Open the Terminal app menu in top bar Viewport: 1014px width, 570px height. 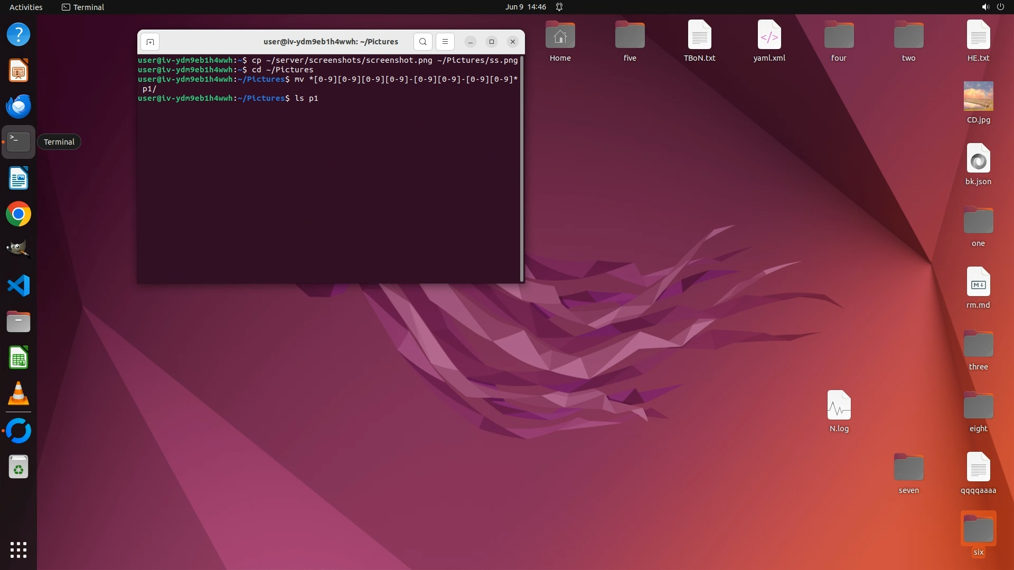coord(83,7)
